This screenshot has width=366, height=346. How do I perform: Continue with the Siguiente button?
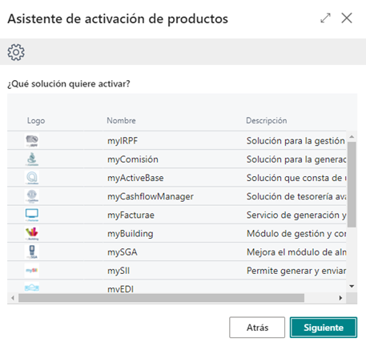pos(324,328)
